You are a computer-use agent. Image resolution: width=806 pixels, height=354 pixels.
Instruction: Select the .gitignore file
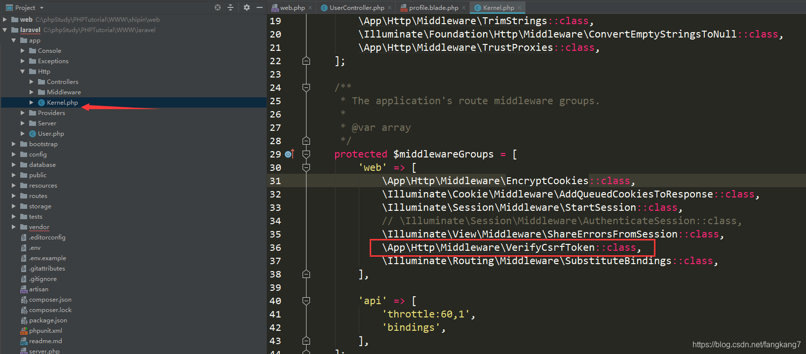coord(43,279)
